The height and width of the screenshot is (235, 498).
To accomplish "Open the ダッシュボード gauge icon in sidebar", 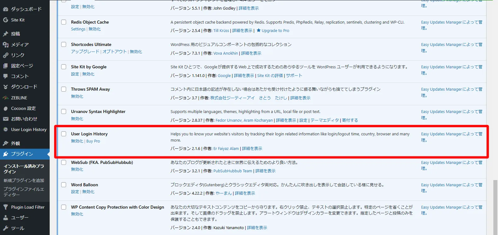I will point(6,9).
